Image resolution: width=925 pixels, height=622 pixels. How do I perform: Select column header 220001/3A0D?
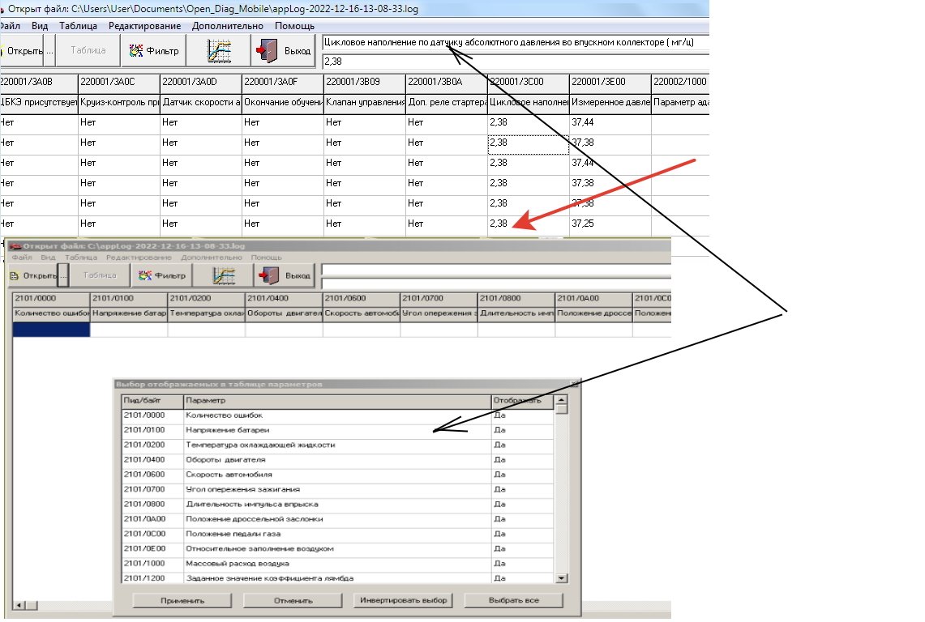pos(200,82)
